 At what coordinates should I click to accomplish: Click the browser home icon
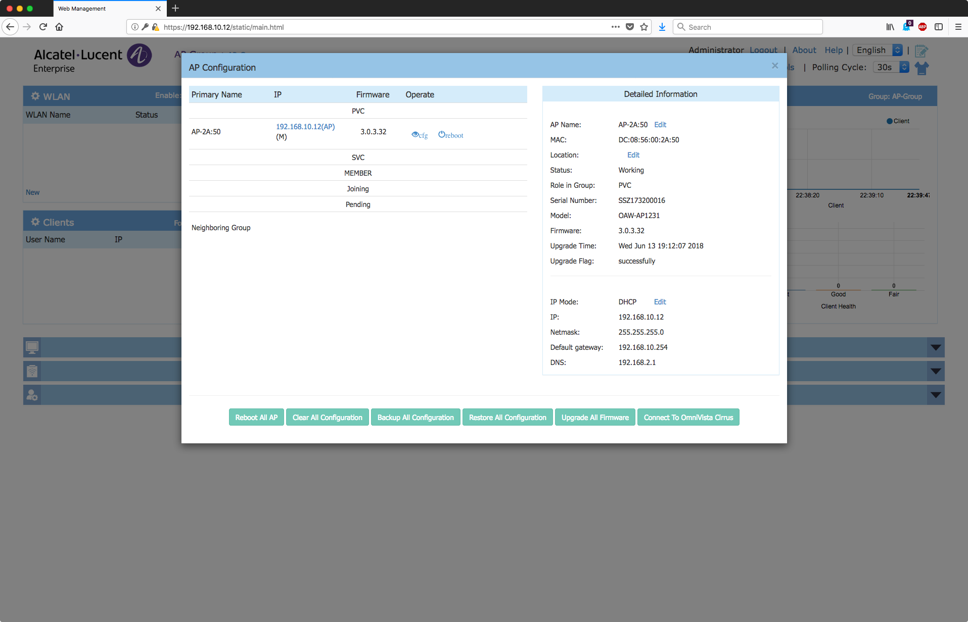pos(59,27)
